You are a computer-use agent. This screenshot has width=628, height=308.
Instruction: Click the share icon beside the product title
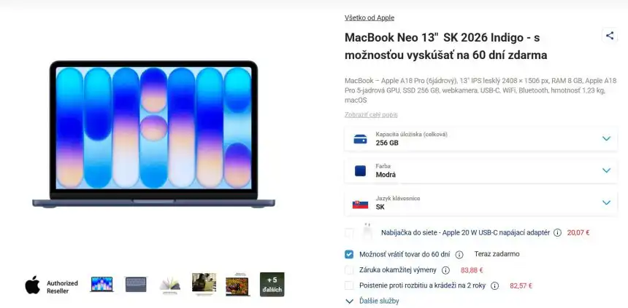point(609,36)
